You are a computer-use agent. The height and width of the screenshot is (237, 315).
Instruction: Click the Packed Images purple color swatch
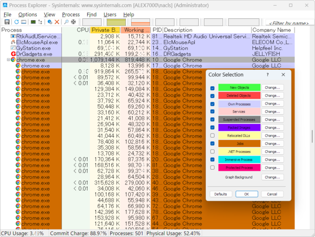pos(239,128)
